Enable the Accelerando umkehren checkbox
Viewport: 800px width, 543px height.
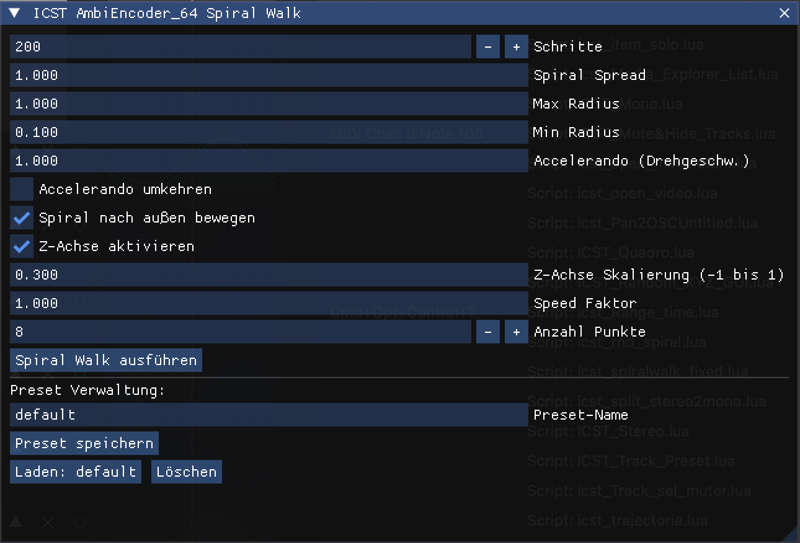[x=22, y=190]
